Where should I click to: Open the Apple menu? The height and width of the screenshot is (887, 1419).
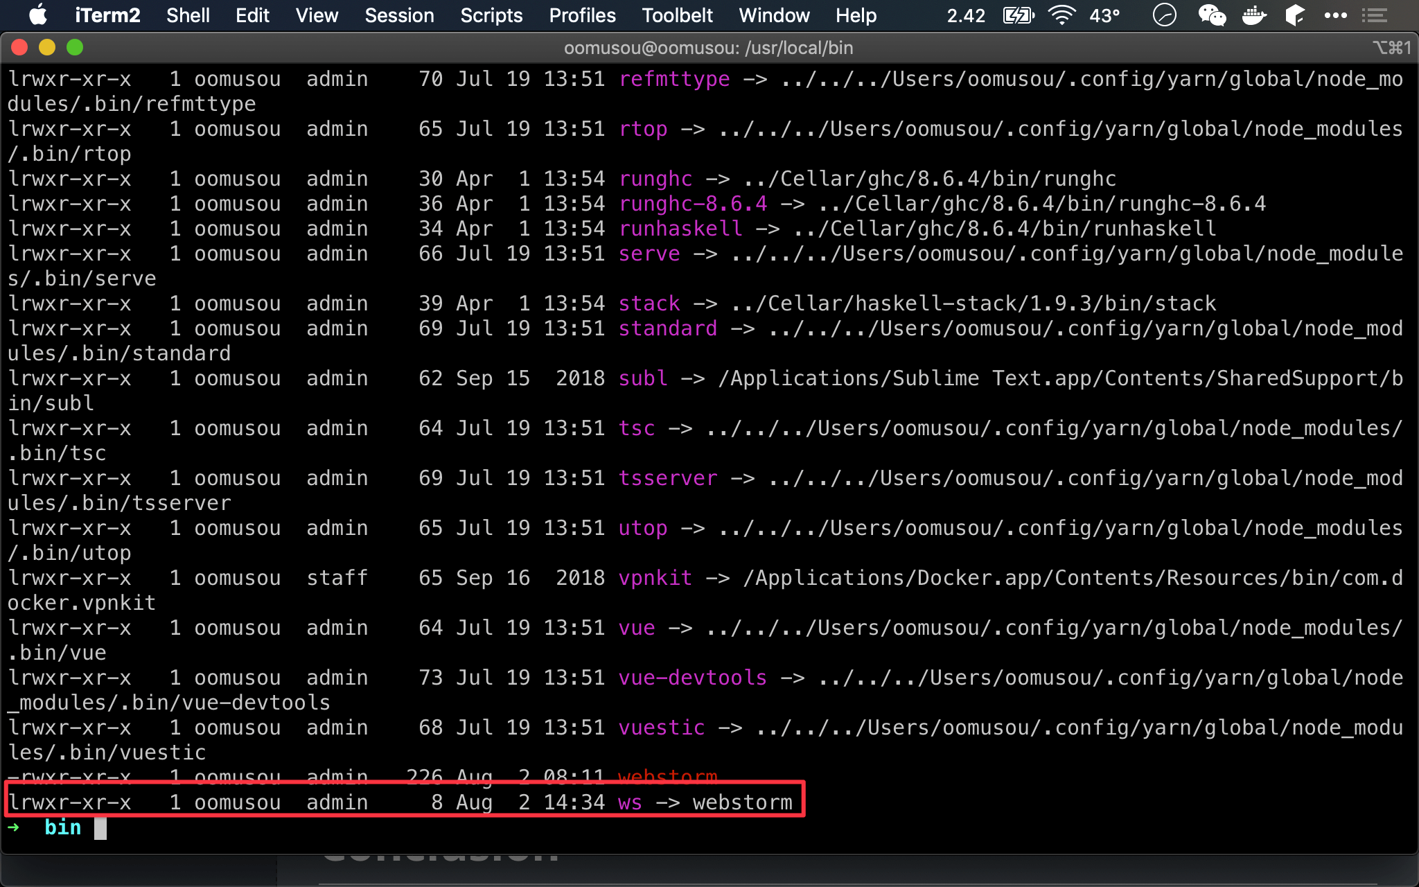pos(38,15)
